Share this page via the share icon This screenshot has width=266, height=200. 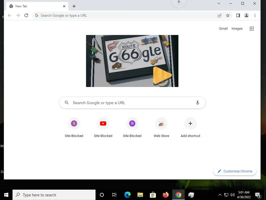(x=220, y=15)
